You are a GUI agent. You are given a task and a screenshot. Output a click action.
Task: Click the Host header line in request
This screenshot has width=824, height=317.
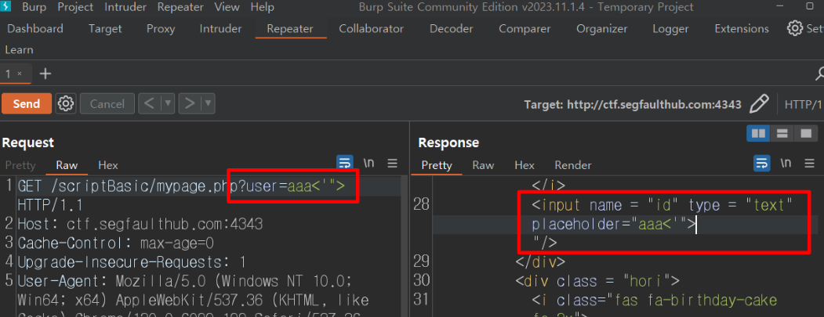click(140, 224)
